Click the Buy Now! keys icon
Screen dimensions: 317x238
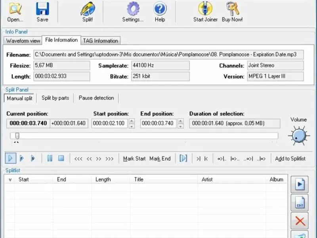[x=232, y=12]
